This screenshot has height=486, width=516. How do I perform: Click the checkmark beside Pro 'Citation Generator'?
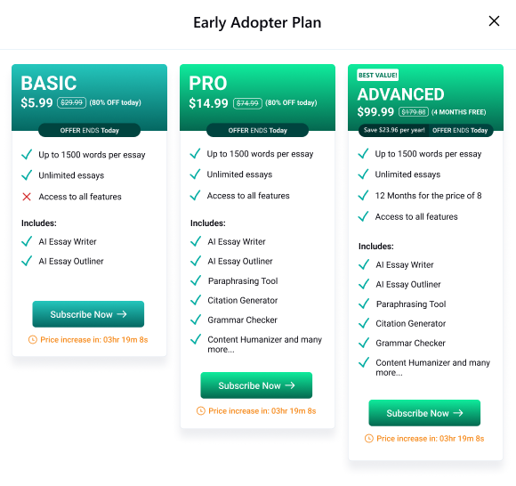[x=196, y=300]
